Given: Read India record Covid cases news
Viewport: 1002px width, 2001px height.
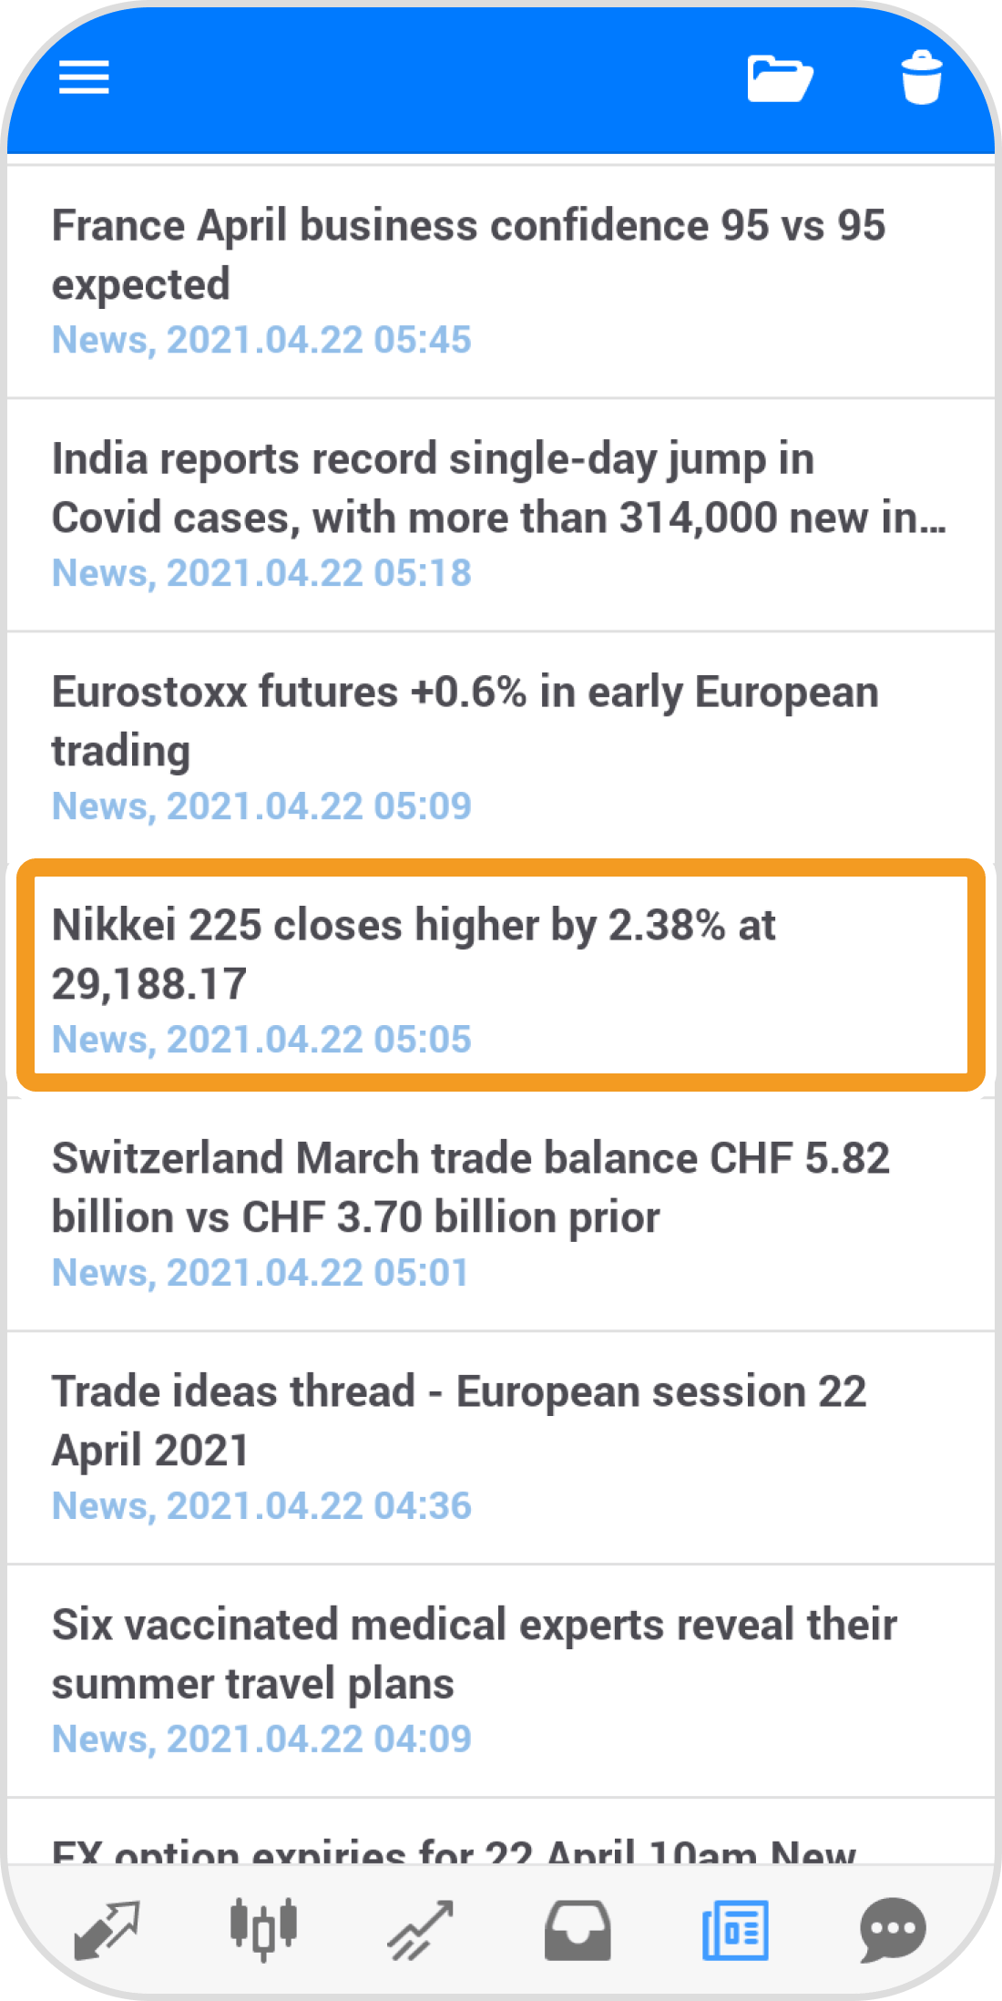Looking at the screenshot, I should [x=497, y=488].
